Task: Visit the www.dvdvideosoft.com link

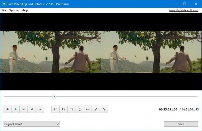Action: [184, 10]
